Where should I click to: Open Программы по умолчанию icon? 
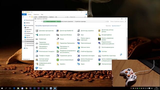tap(58, 47)
